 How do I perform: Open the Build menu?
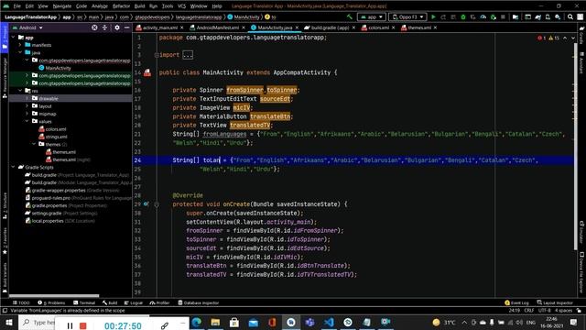(x=139, y=6)
